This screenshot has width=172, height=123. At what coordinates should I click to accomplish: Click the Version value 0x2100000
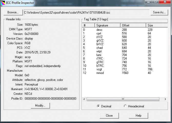tap(32, 34)
